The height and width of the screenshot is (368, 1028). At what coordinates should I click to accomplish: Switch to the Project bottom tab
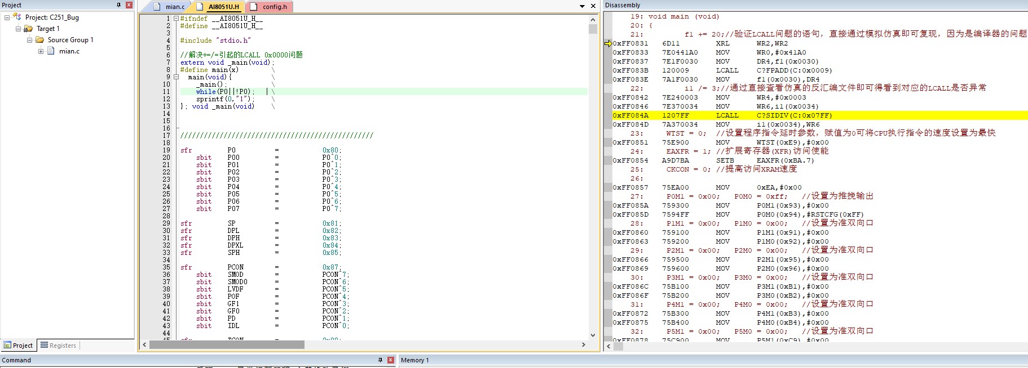[x=19, y=345]
